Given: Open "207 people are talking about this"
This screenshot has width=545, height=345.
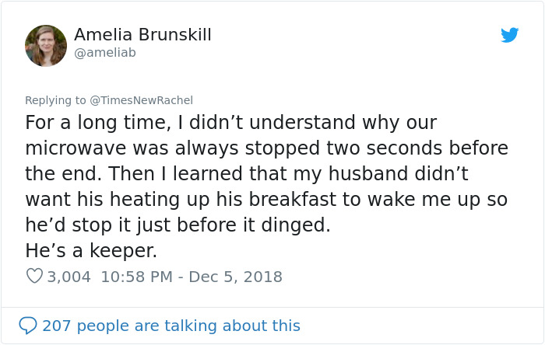Looking at the screenshot, I should coord(171,326).
